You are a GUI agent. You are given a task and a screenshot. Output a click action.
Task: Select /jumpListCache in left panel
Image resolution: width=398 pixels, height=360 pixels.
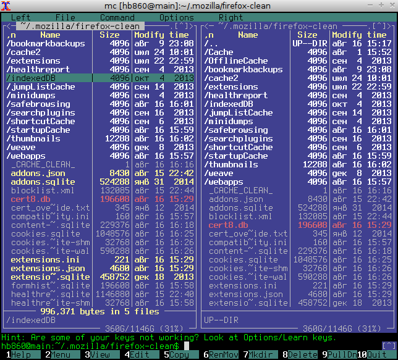tap(100, 86)
